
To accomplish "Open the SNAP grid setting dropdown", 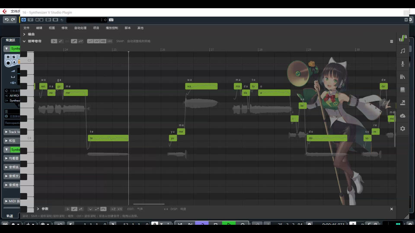I will pyautogui.click(x=139, y=41).
